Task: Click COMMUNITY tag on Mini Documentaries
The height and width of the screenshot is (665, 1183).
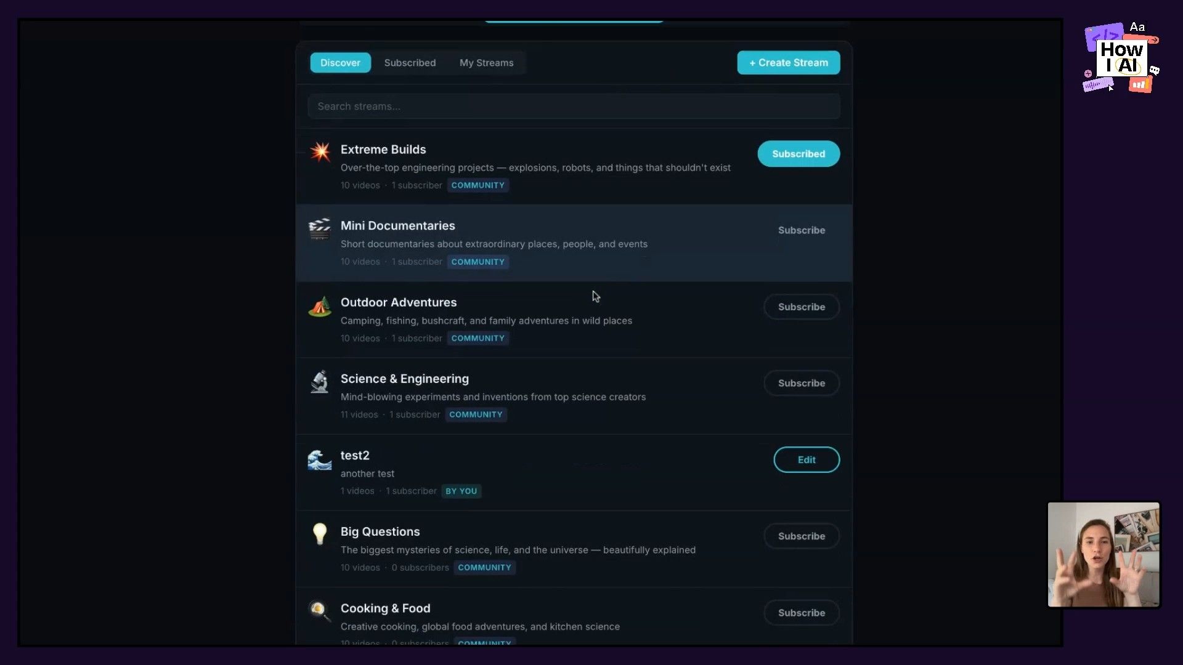Action: (x=478, y=262)
